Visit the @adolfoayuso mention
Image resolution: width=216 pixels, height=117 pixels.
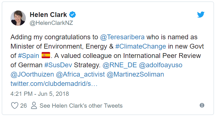(160, 65)
